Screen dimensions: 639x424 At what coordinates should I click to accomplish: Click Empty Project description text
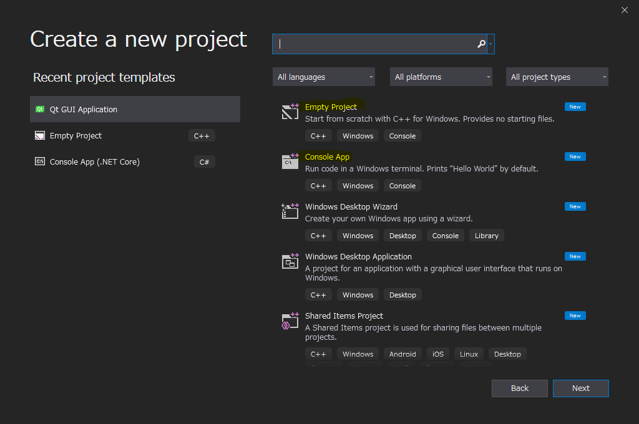[429, 119]
